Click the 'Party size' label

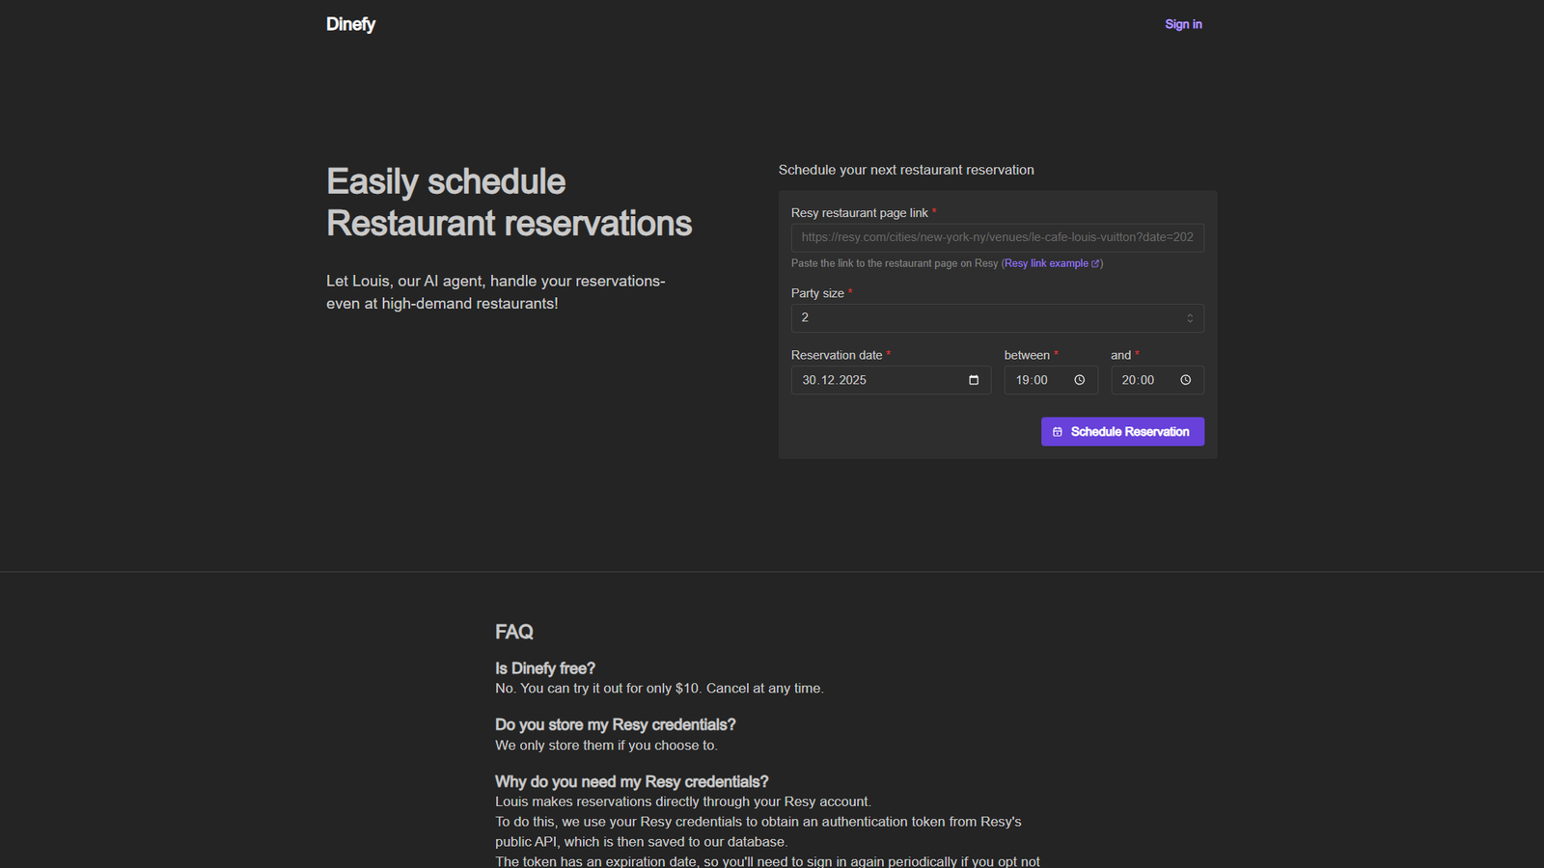point(817,293)
